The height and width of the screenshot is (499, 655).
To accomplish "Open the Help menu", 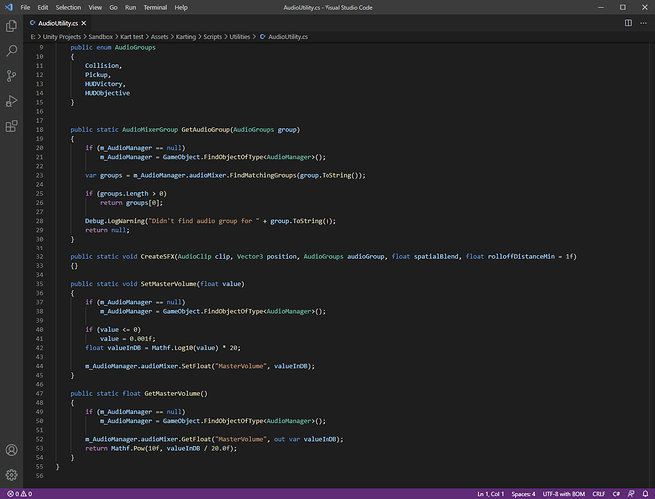I will (181, 8).
